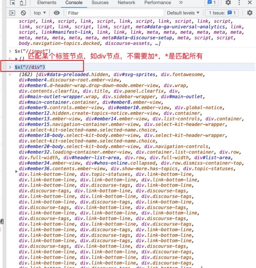Expand the empty array result of //input
Image resolution: width=256 pixels, height=268 pixels.
click(x=16, y=59)
